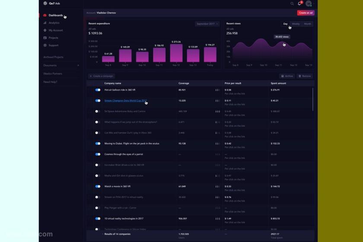Click the Create a campaign button
363x242 pixels.
(102, 76)
